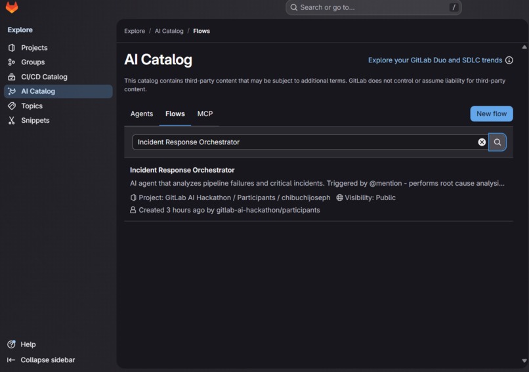Image resolution: width=529 pixels, height=372 pixels.
Task: Click the project icon in the result row
Action: point(133,197)
